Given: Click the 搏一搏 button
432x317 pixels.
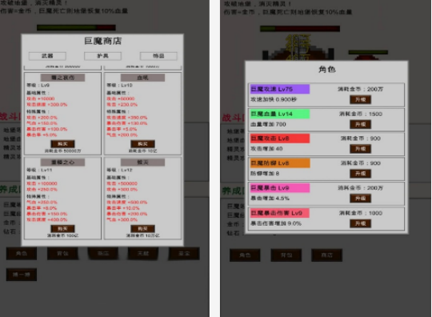Looking at the screenshot, I should tap(22, 275).
